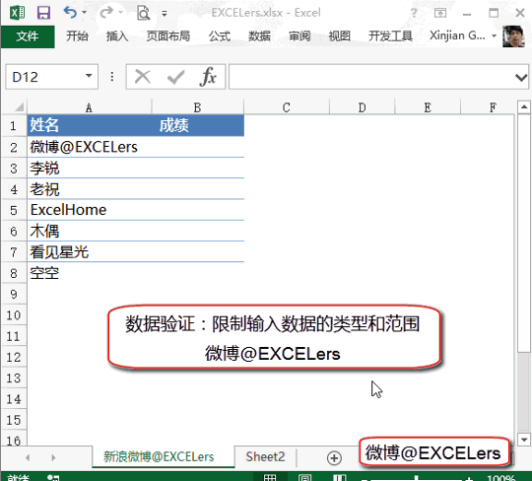Switch to Normal view in status bar

click(270, 478)
